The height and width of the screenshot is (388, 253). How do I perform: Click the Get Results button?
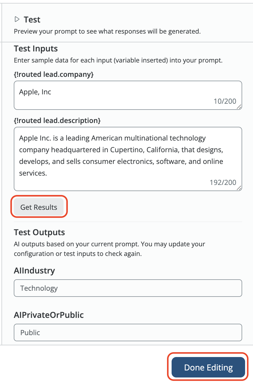click(39, 207)
